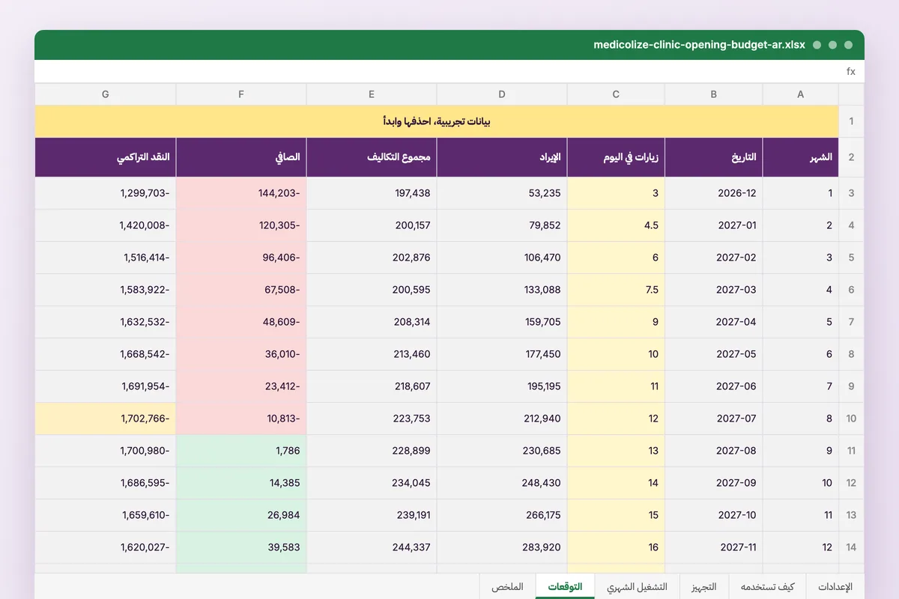899x599 pixels.
Task: Select cumulative cash cell 1,620,027-
Action: (x=106, y=547)
